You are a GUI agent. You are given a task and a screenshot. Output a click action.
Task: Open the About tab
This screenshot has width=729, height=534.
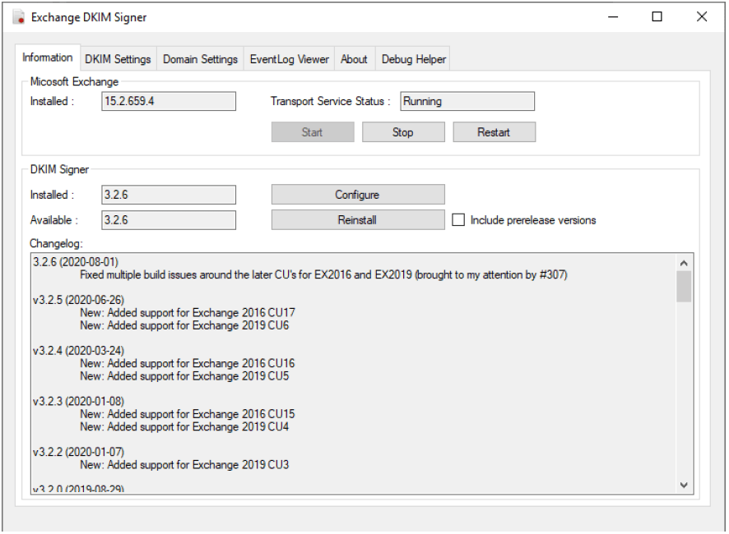(x=354, y=59)
